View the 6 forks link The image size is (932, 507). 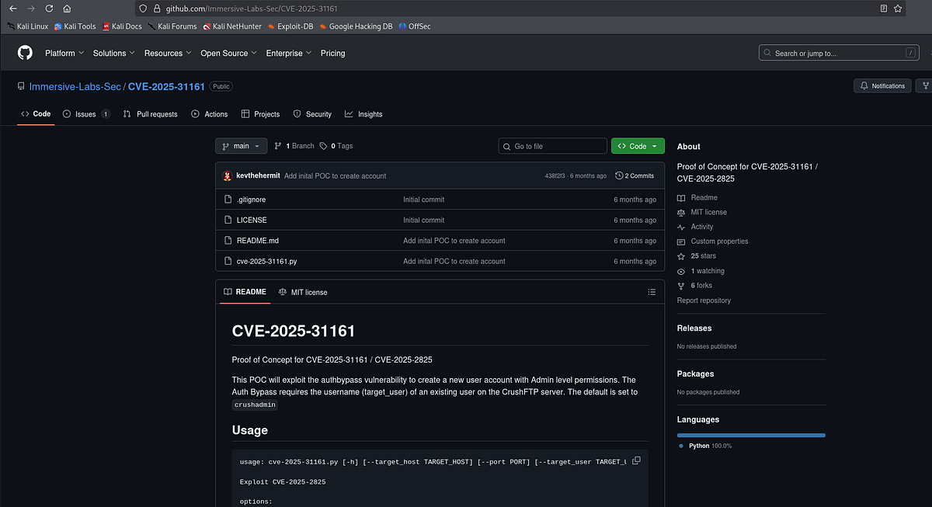tap(695, 286)
